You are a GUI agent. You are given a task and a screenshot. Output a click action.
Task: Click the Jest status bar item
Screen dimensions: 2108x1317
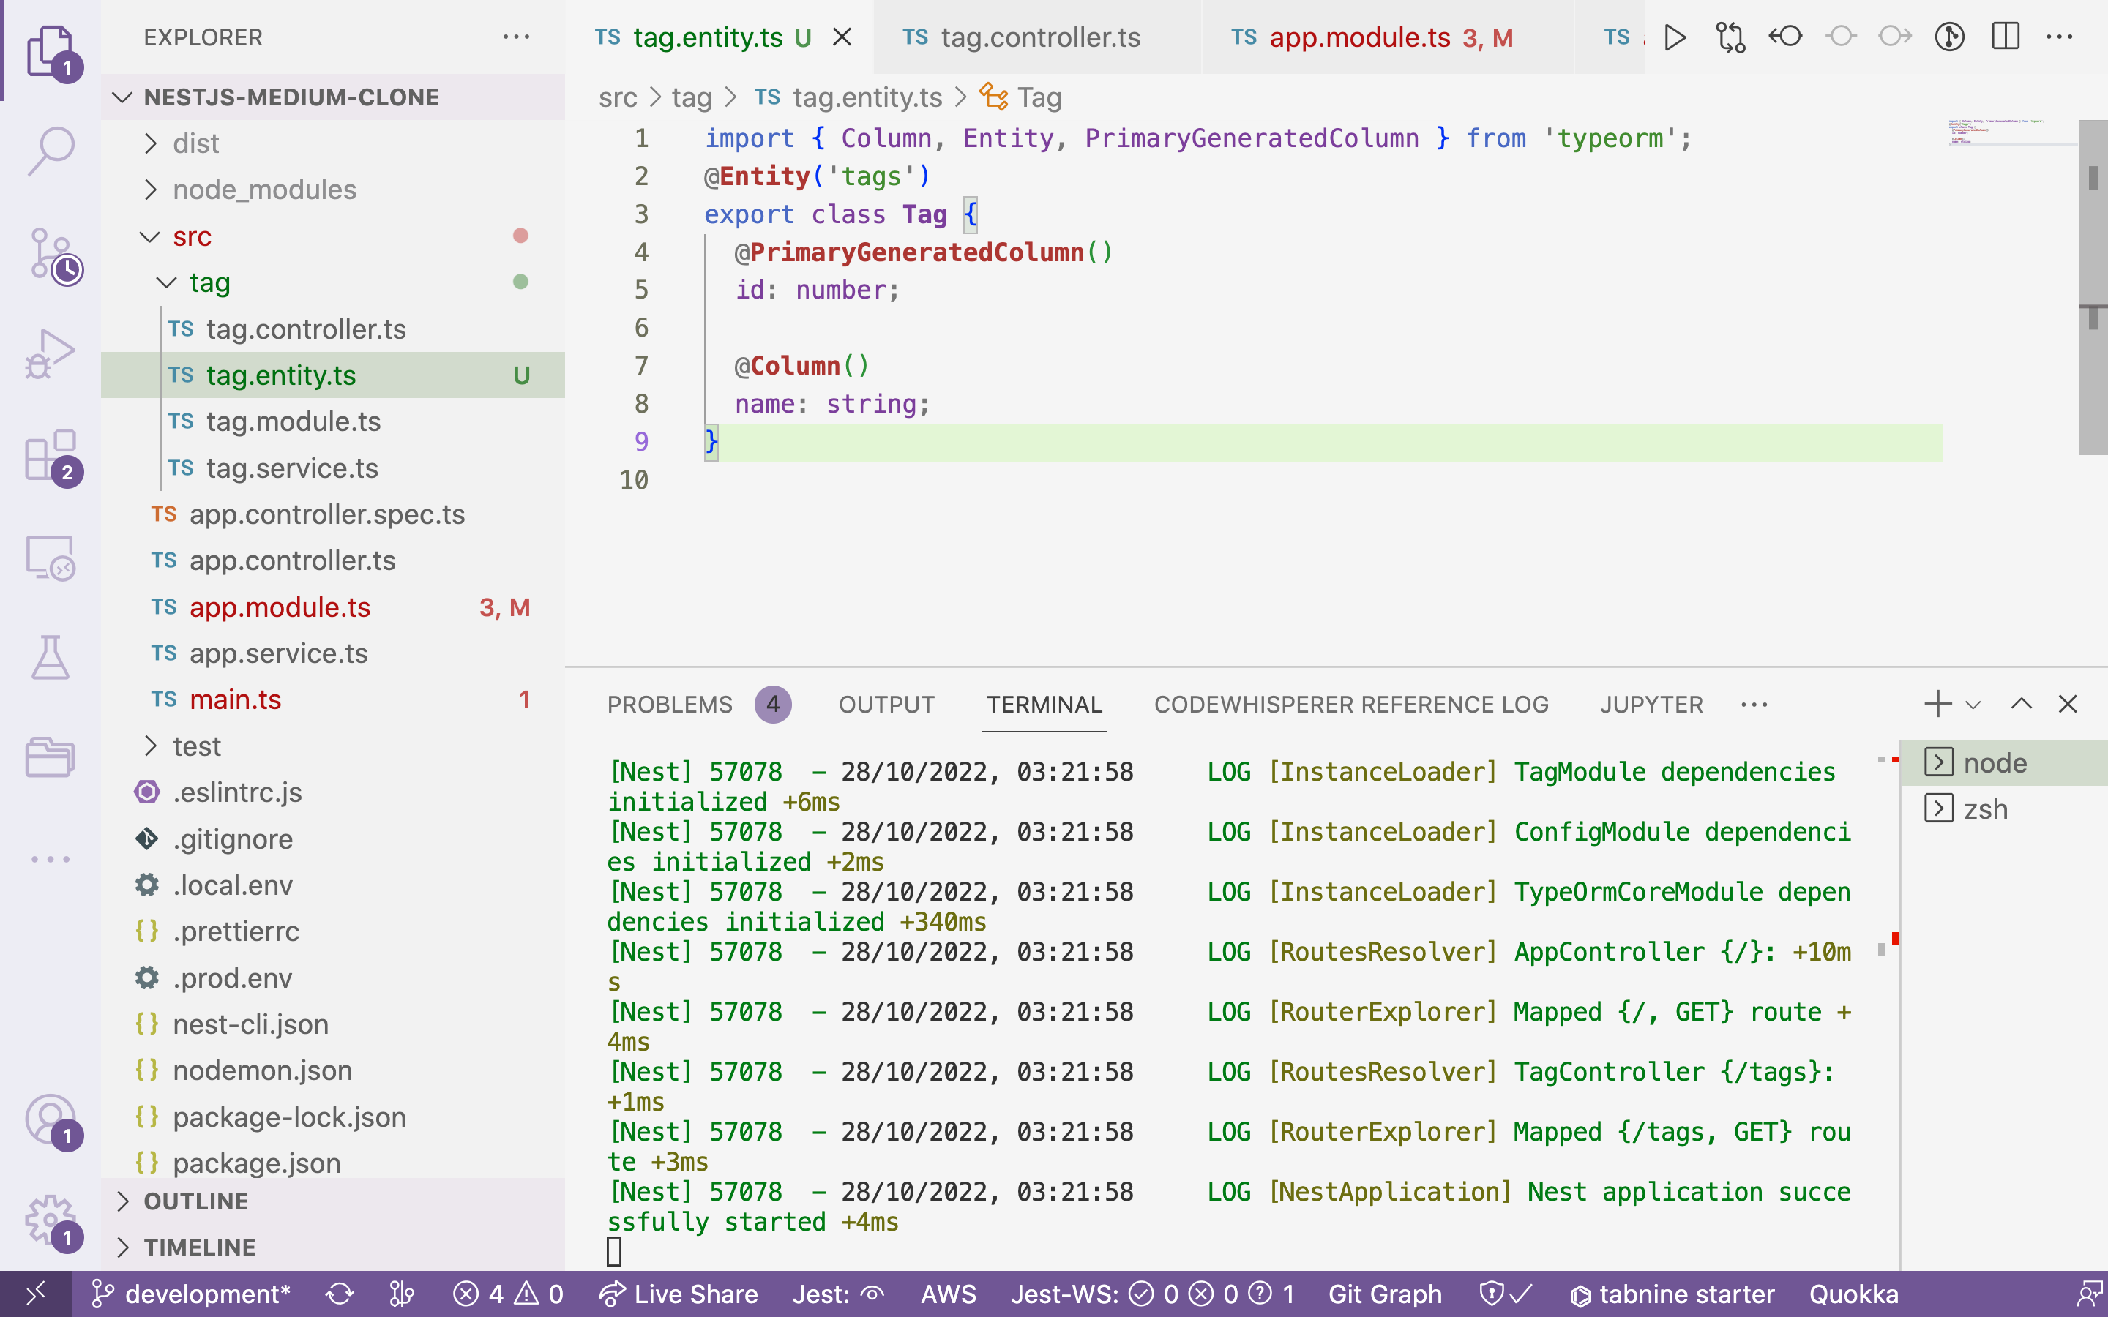click(x=838, y=1294)
